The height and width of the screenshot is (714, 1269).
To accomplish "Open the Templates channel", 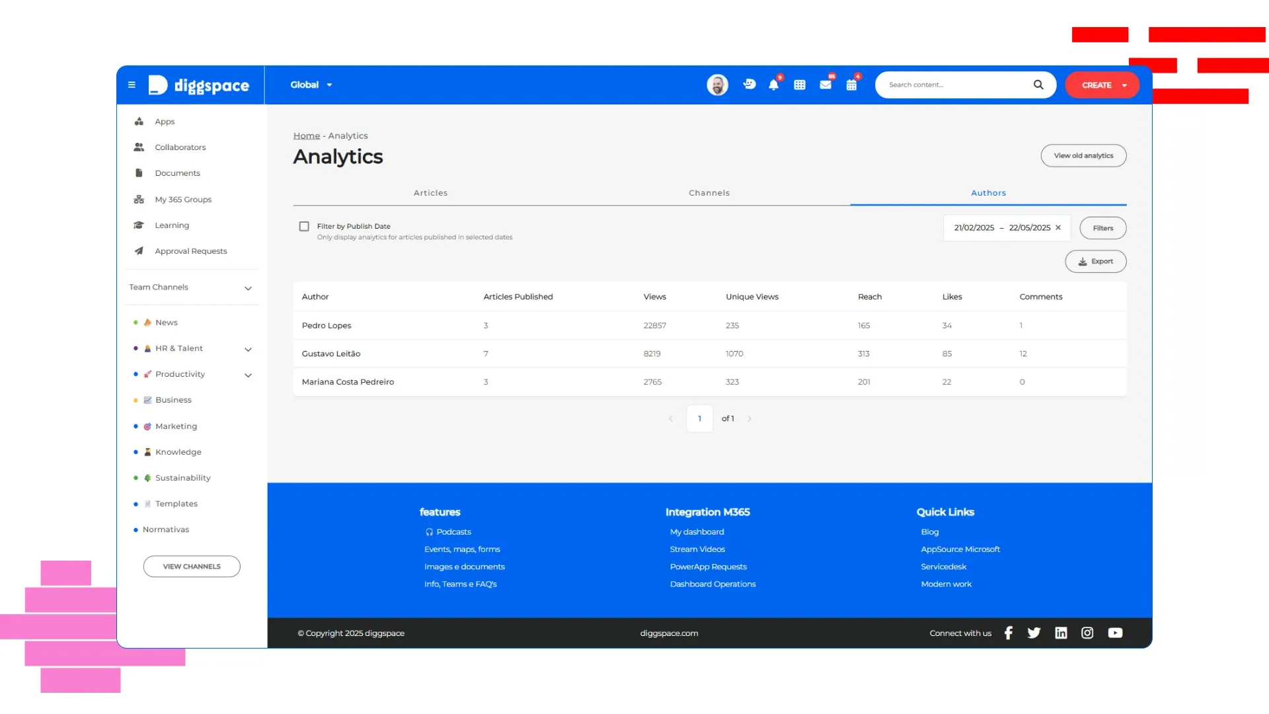I will pos(176,504).
